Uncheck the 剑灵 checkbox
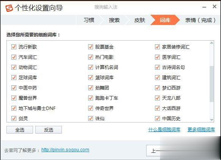 14,118
